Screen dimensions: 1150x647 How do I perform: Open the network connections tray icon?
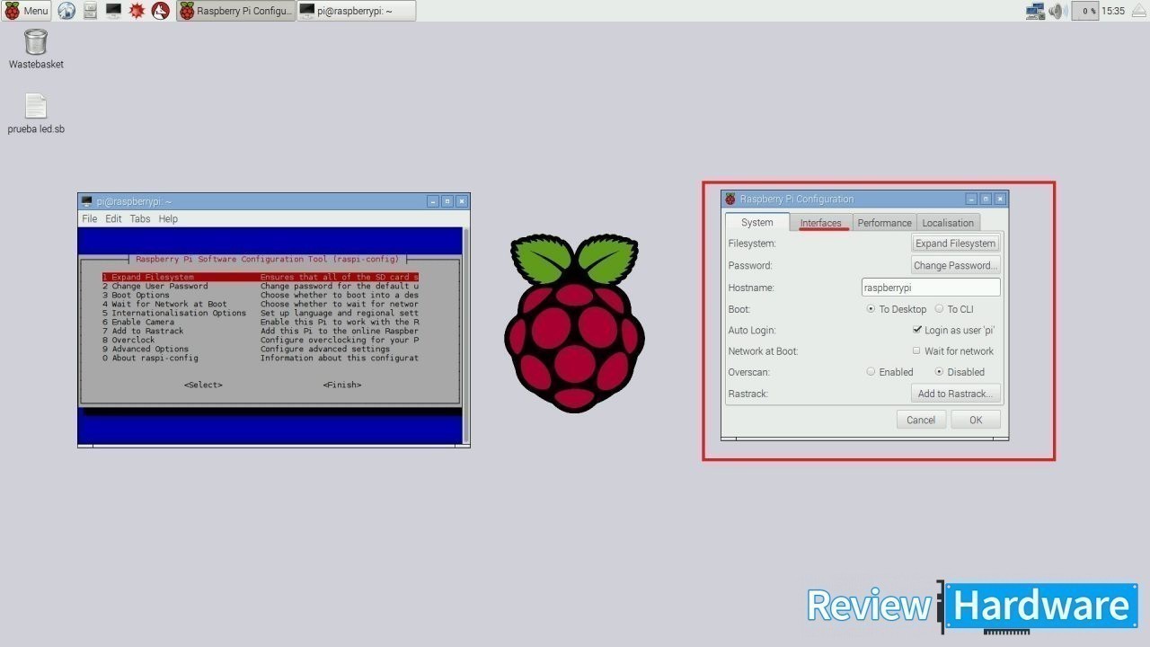click(1035, 11)
